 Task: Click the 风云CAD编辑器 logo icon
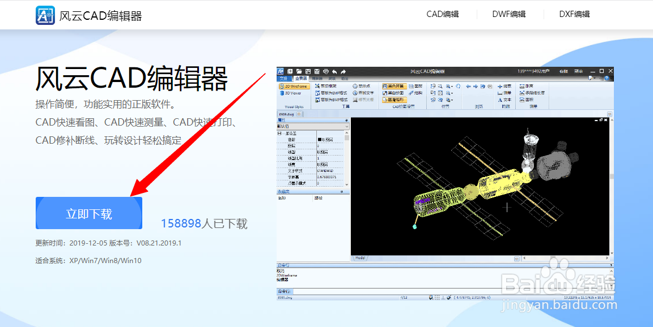45,15
